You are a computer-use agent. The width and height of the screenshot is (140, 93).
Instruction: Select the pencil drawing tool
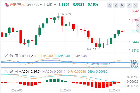click(116, 5)
